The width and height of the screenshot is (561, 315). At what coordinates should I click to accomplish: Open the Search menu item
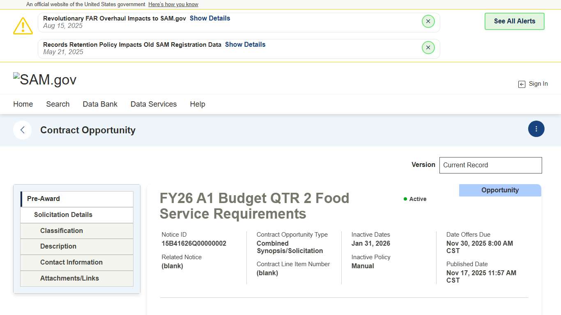(x=58, y=104)
